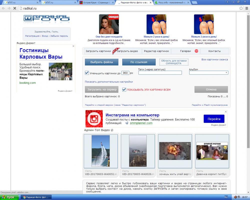This screenshot has width=250, height=200.
Task: Click the browser back arrow
Action: [3, 8]
